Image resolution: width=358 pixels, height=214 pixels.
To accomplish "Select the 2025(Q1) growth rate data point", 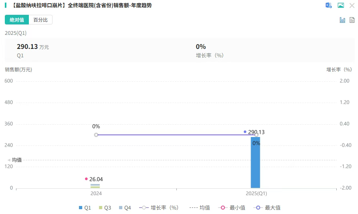I will pos(256,135).
